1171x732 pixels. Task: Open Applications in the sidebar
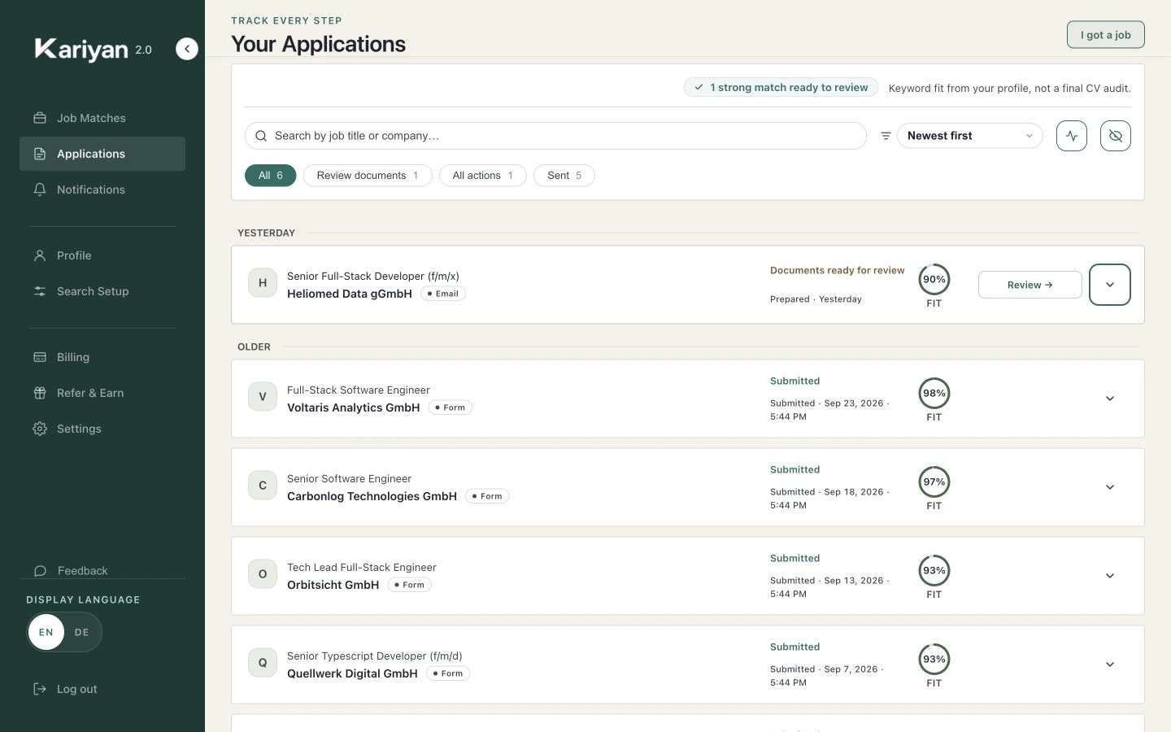click(102, 154)
